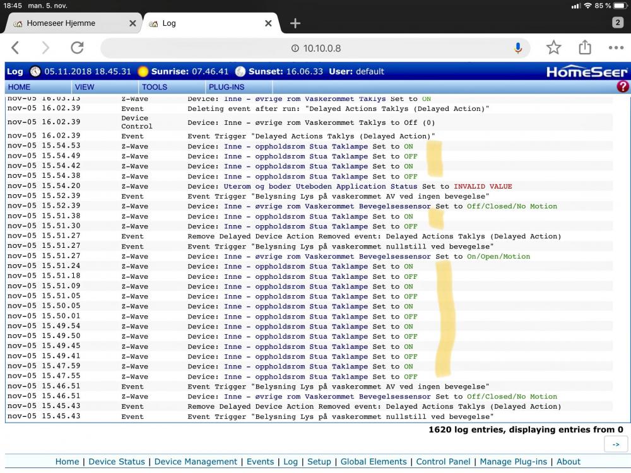Screen dimensions: 631x473
Task: Expand the PLUG-INS menu
Action: click(x=226, y=87)
